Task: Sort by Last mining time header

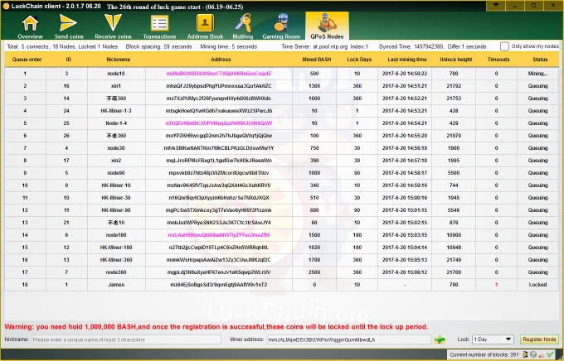Action: (406, 60)
